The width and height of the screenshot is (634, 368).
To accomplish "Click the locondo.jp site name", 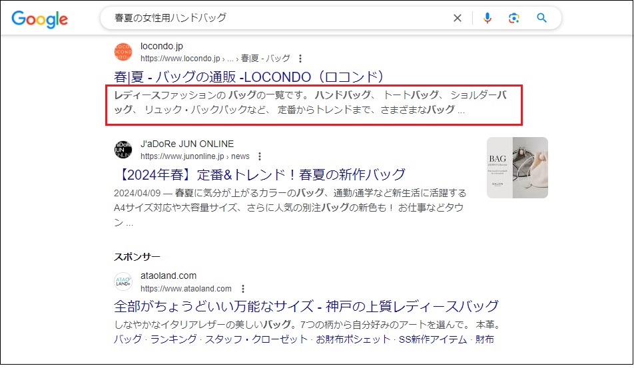I will (162, 46).
